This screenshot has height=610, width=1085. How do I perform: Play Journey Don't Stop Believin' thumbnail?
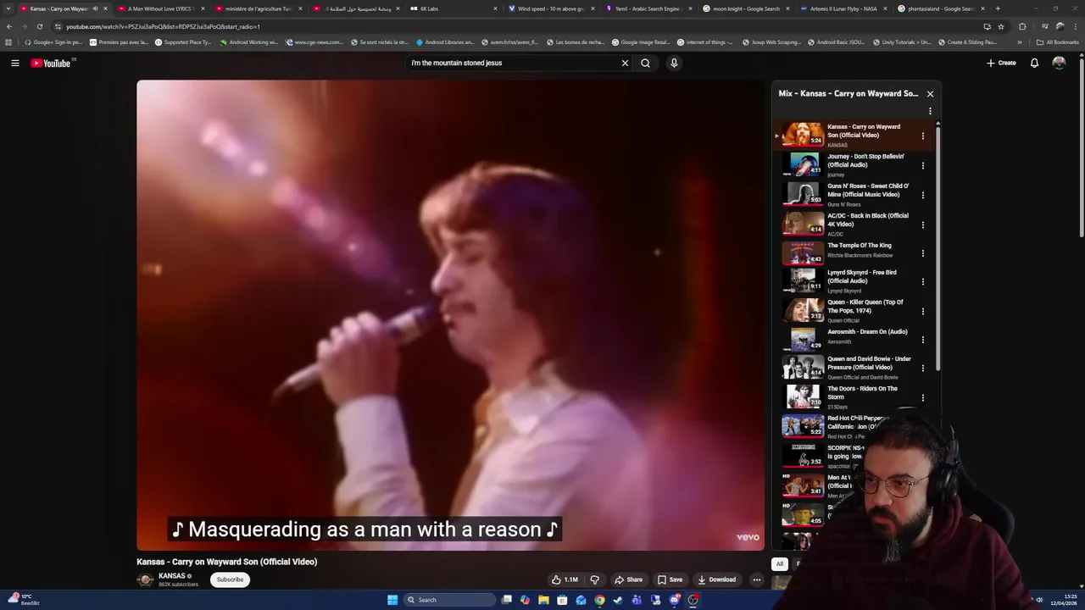click(802, 164)
